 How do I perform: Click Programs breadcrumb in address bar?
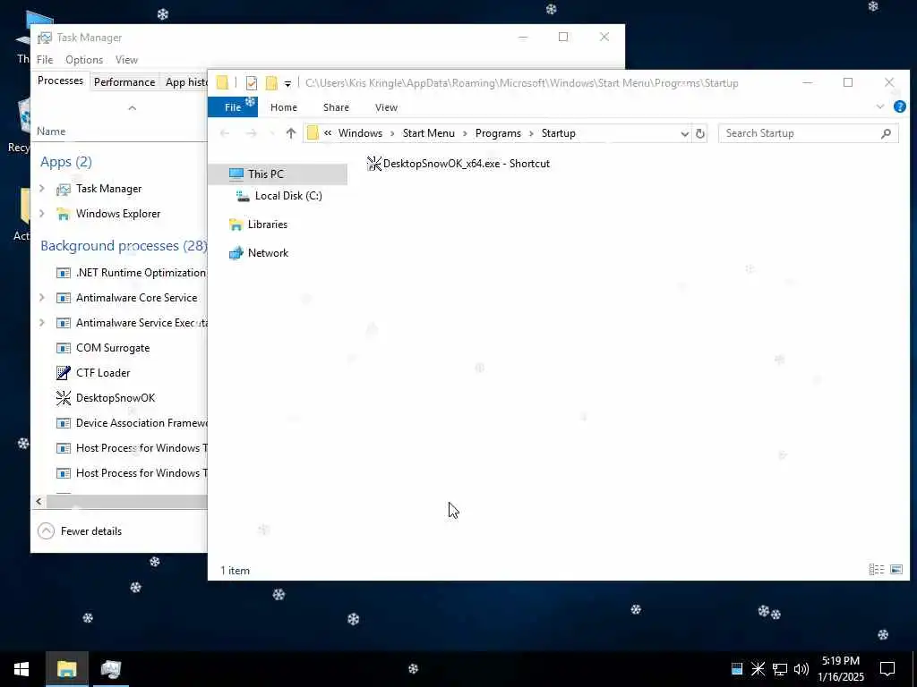[498, 133]
